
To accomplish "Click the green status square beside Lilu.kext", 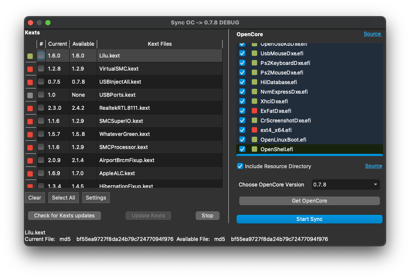I will click(30, 56).
